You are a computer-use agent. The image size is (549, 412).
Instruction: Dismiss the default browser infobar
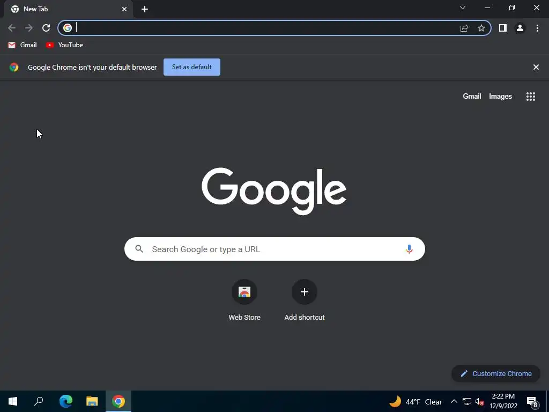click(x=536, y=67)
